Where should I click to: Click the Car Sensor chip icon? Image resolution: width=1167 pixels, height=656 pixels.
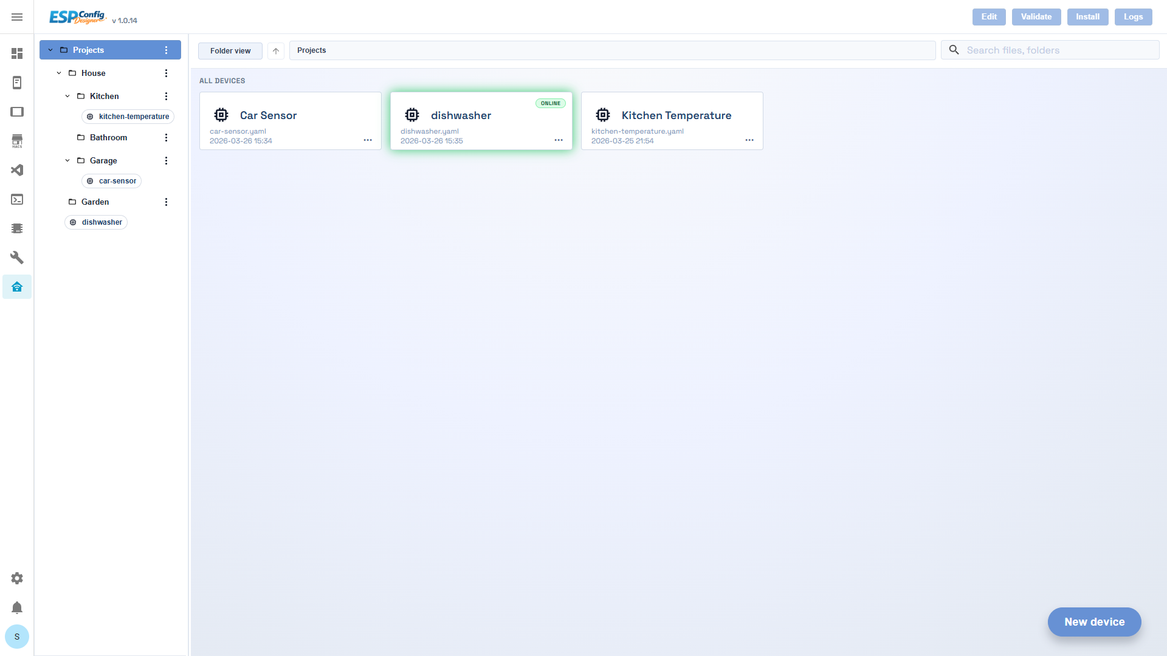coord(221,115)
